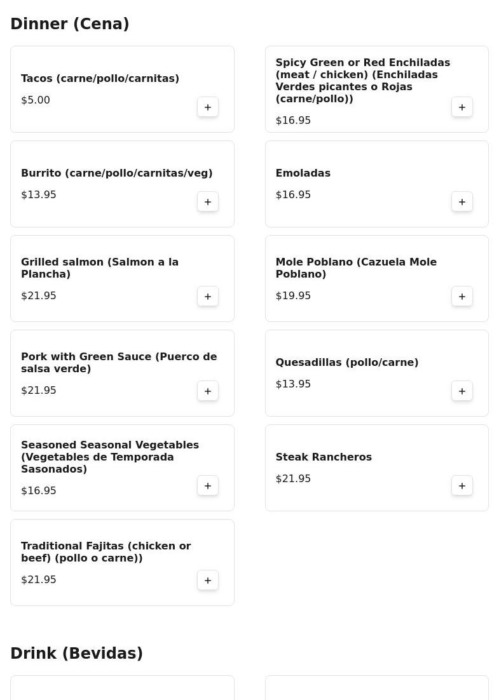The height and width of the screenshot is (700, 499).
Task: Add Seasoned Seasonal Vegetables to order
Action: click(x=208, y=485)
